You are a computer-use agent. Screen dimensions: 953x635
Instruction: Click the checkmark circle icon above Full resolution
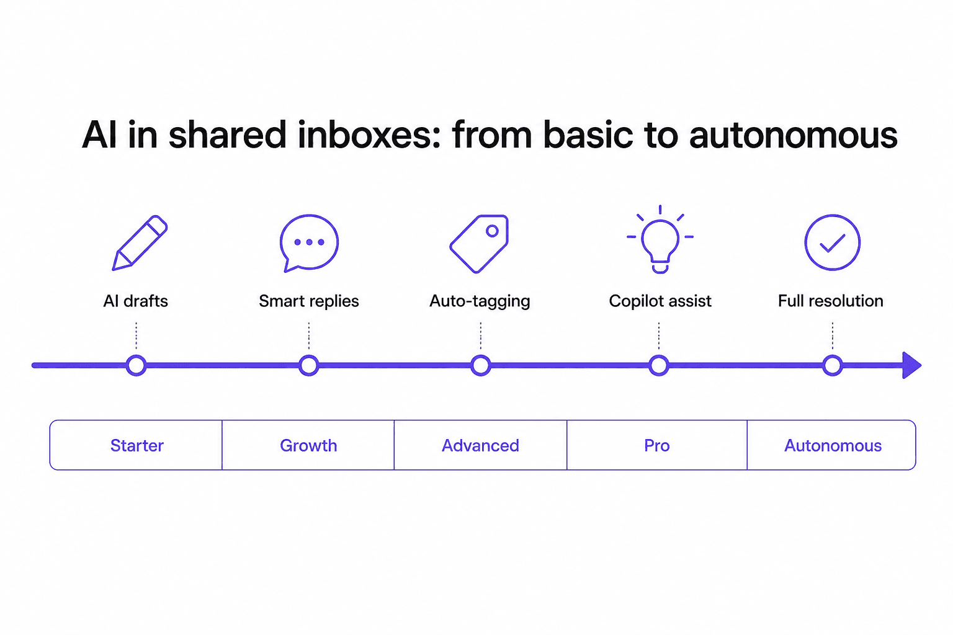[832, 242]
